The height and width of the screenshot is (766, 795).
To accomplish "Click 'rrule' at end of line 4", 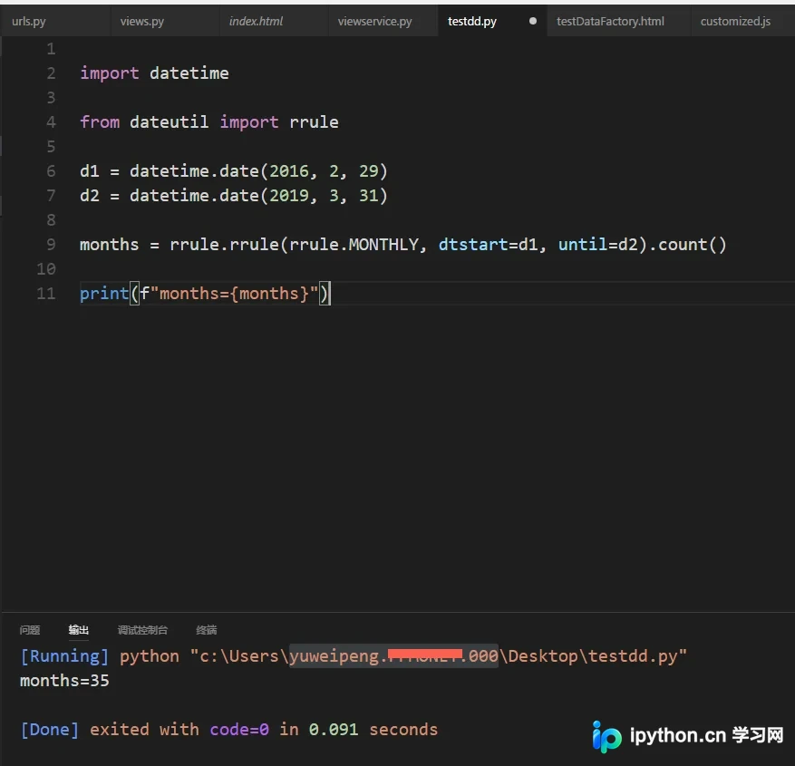I will pos(314,122).
